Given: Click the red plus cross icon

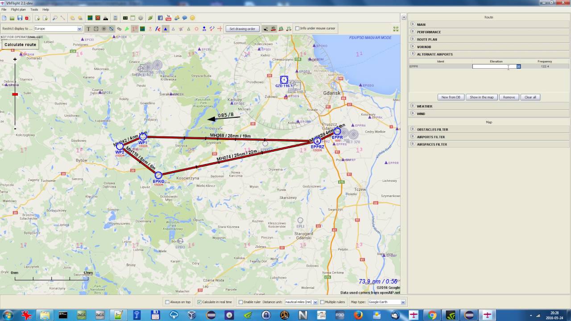Looking at the screenshot, I should (219, 29).
